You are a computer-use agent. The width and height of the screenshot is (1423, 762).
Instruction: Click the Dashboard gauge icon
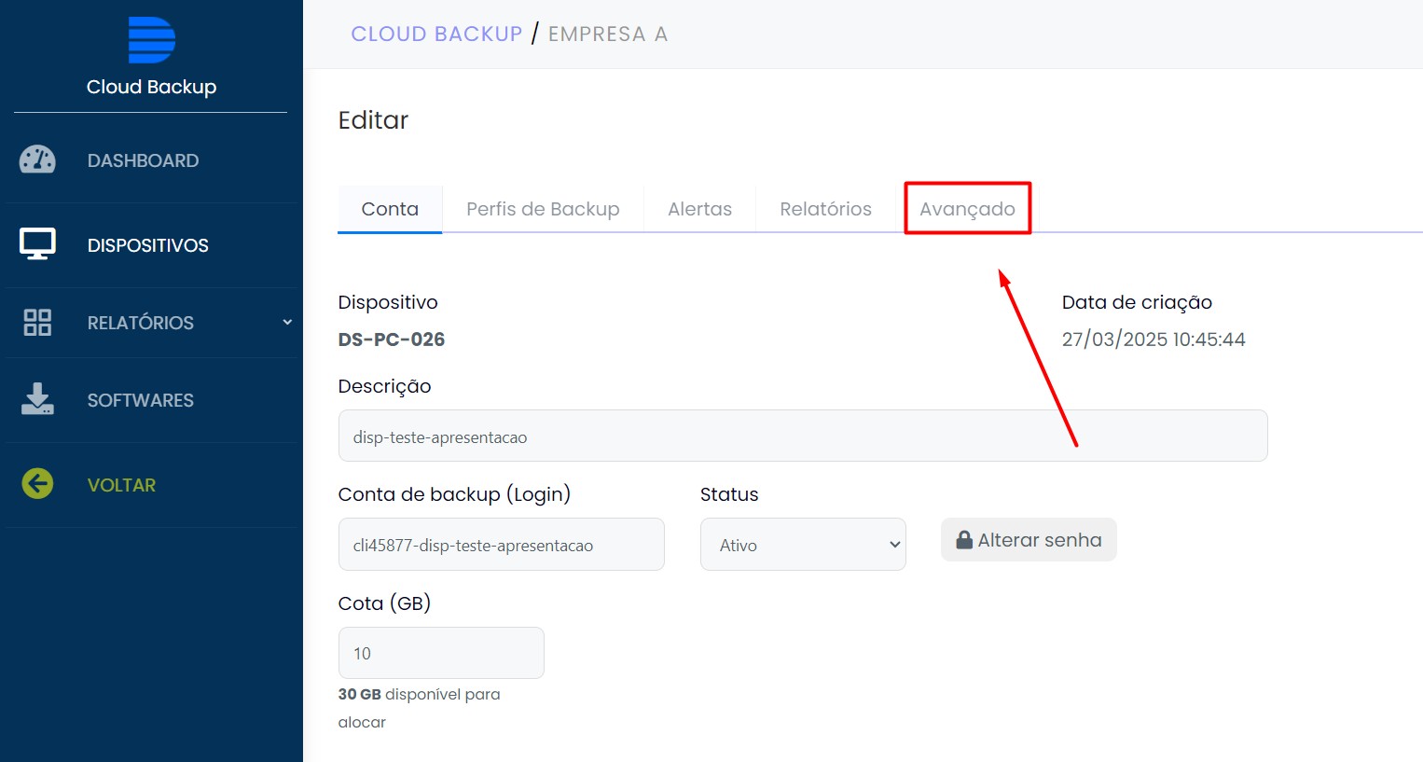[x=37, y=160]
